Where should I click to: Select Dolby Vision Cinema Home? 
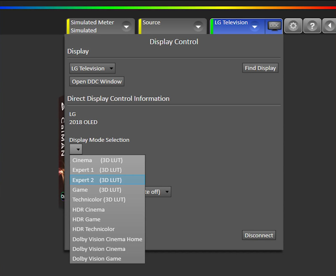[107, 239]
